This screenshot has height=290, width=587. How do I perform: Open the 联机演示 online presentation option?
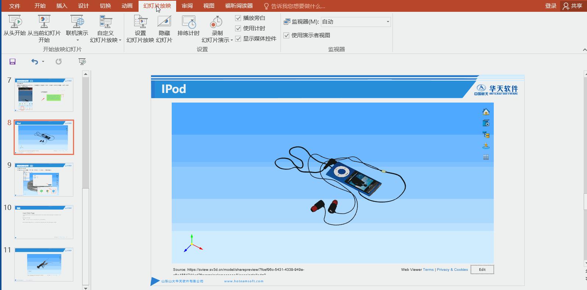77,29
